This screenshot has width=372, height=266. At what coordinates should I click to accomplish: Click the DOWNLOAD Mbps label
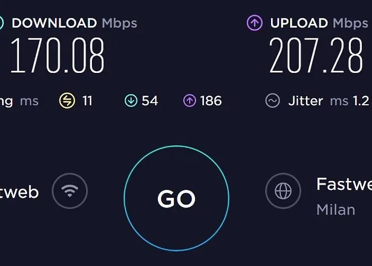[x=74, y=23]
